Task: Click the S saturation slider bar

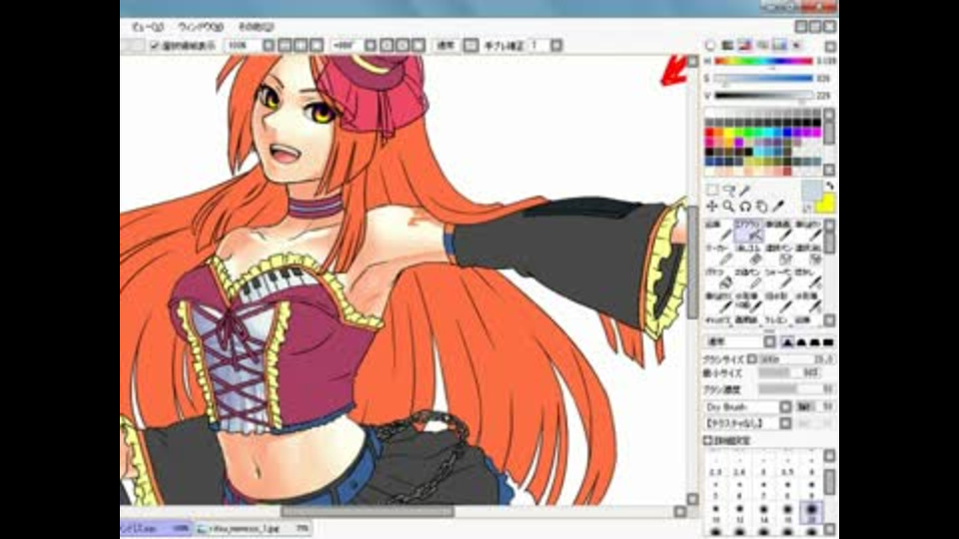Action: 763,78
